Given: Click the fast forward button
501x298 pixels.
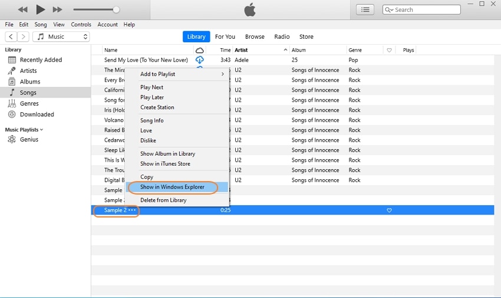Looking at the screenshot, I should click(58, 9).
